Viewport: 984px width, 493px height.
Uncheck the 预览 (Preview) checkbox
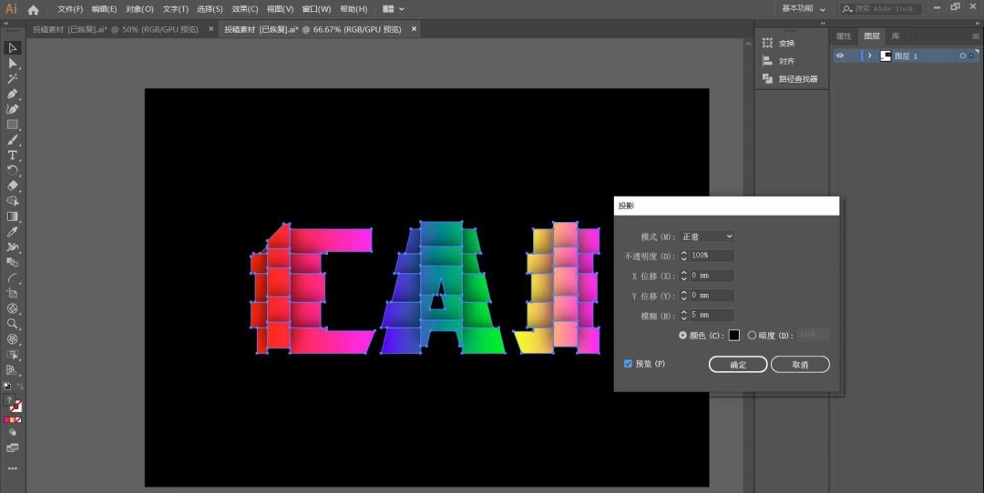click(628, 364)
